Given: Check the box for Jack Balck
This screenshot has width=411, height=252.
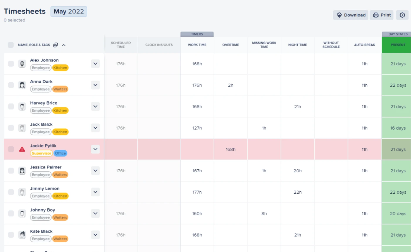Looking at the screenshot, I should [11, 128].
